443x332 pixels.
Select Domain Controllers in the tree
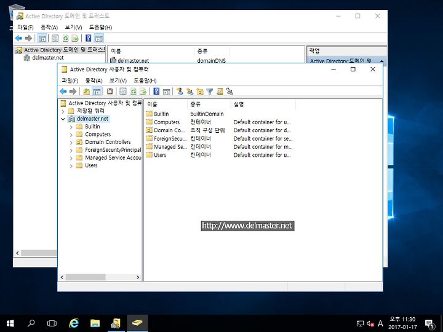pos(108,142)
